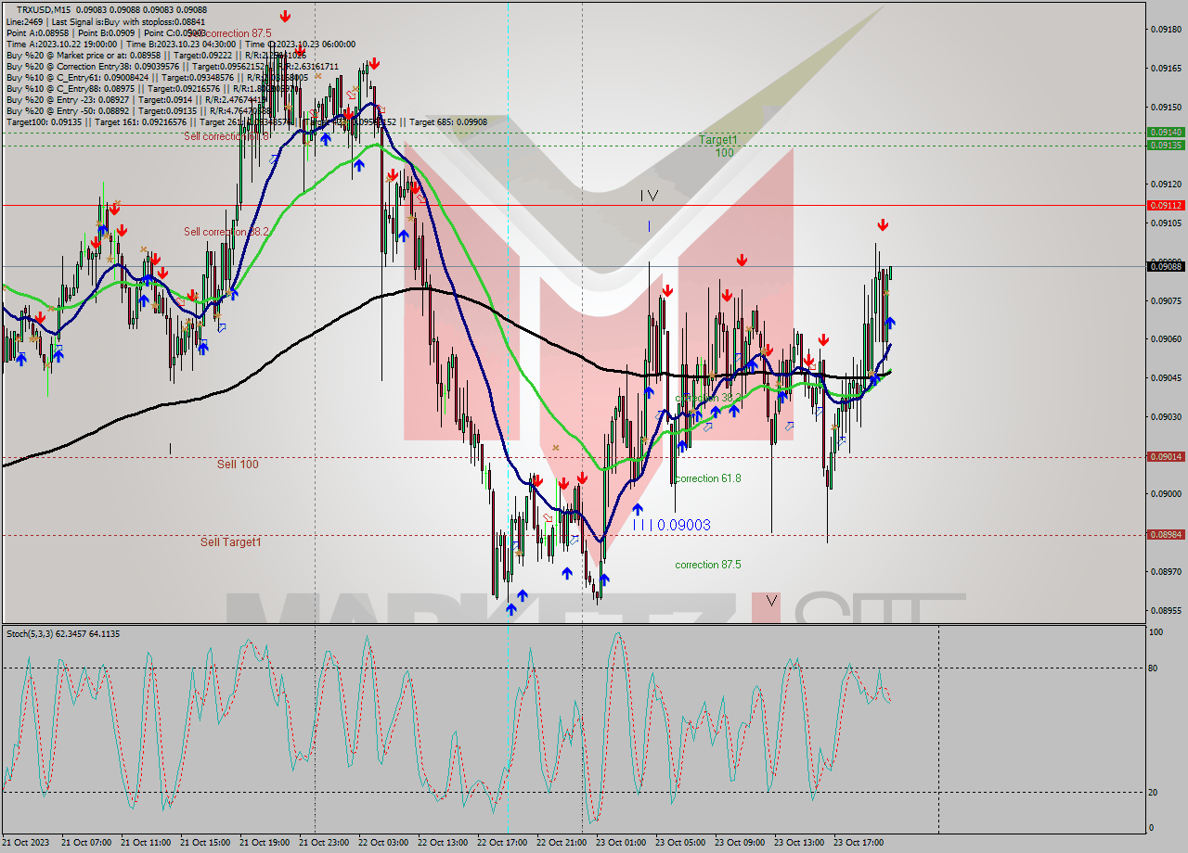Click the red sell arrow above the IV marker candle
The width and height of the screenshot is (1188, 853).
(666, 288)
